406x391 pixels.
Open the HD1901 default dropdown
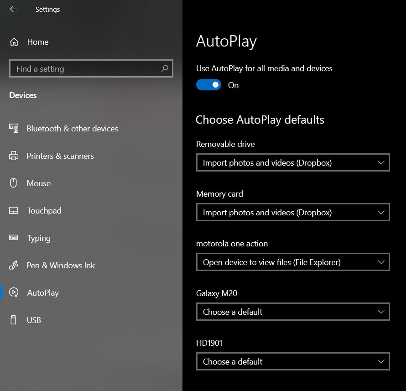[x=293, y=361]
